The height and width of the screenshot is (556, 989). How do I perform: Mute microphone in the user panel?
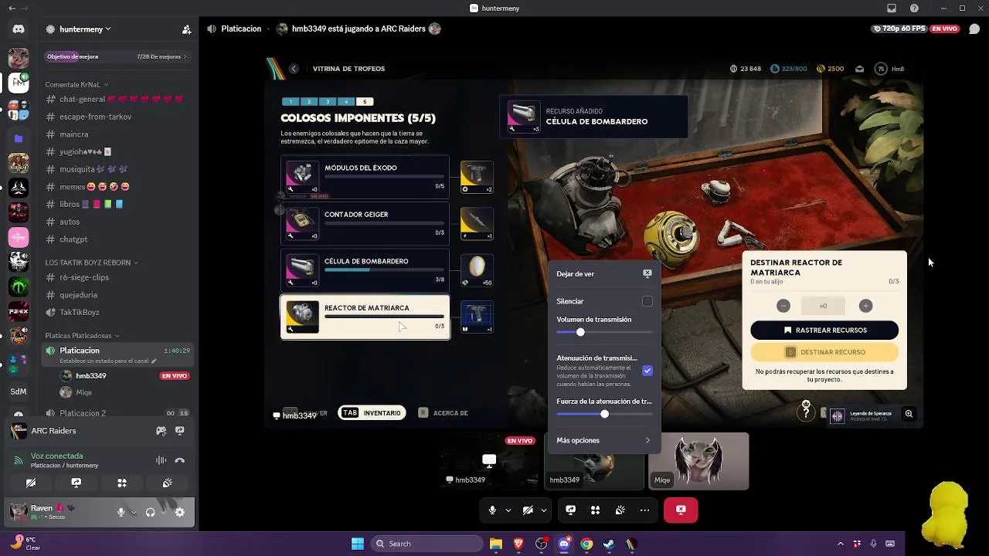click(121, 512)
